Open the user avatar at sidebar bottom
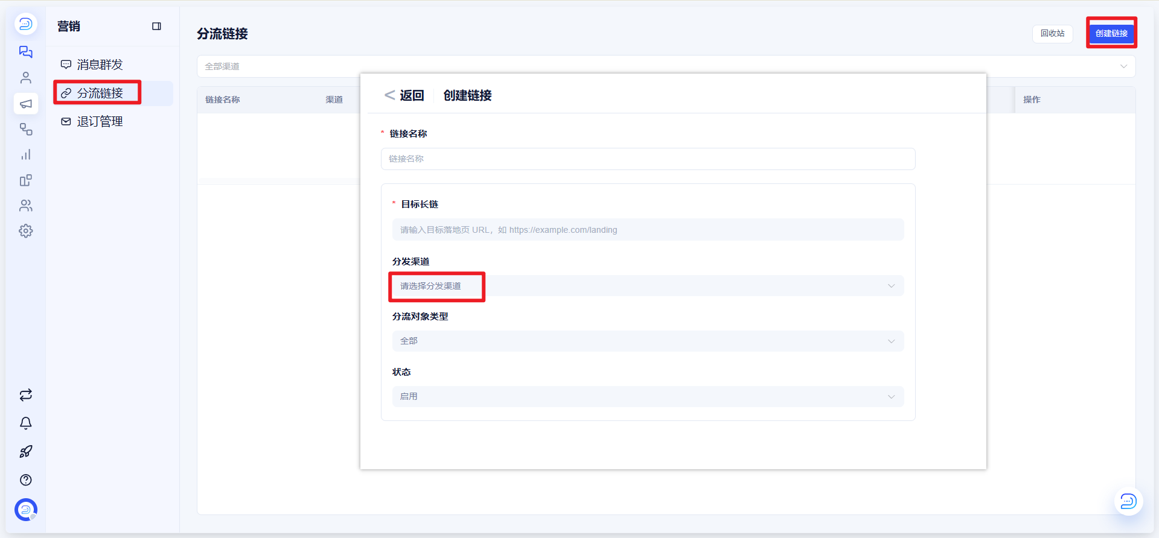 (26, 510)
